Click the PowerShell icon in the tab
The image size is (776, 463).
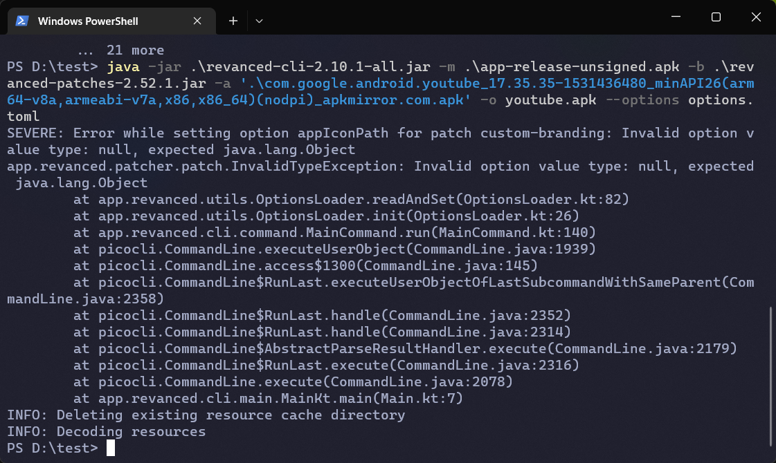point(21,21)
